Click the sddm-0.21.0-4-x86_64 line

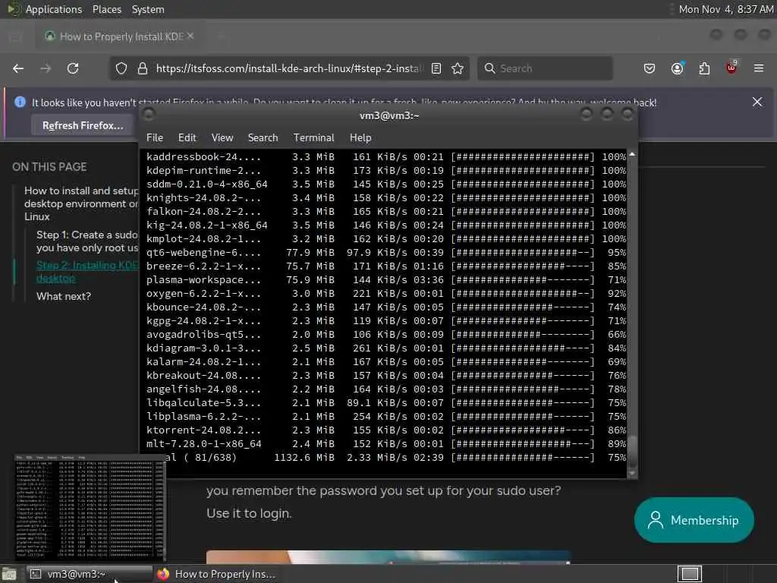tap(386, 184)
